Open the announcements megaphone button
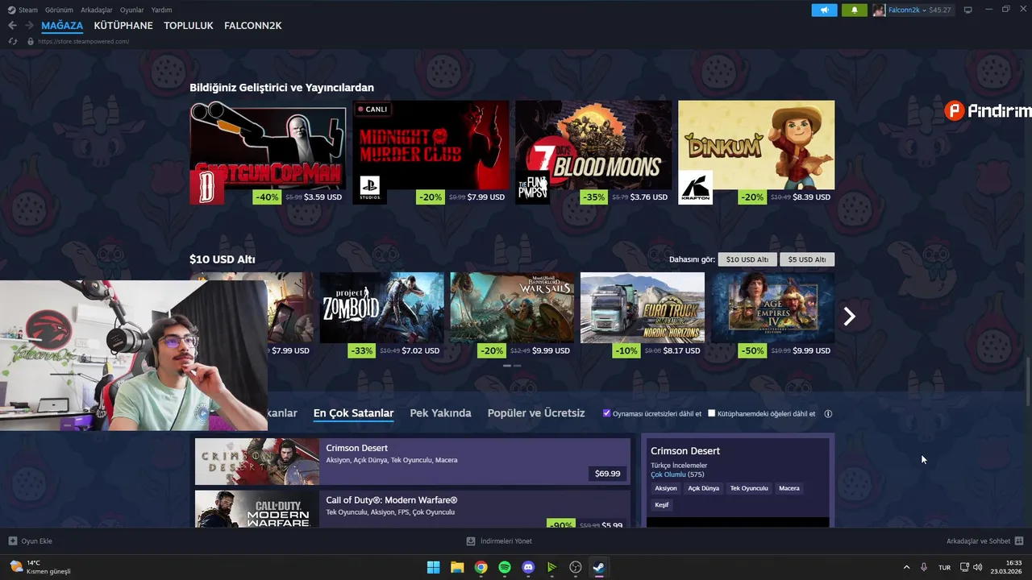This screenshot has width=1032, height=580. point(824,10)
